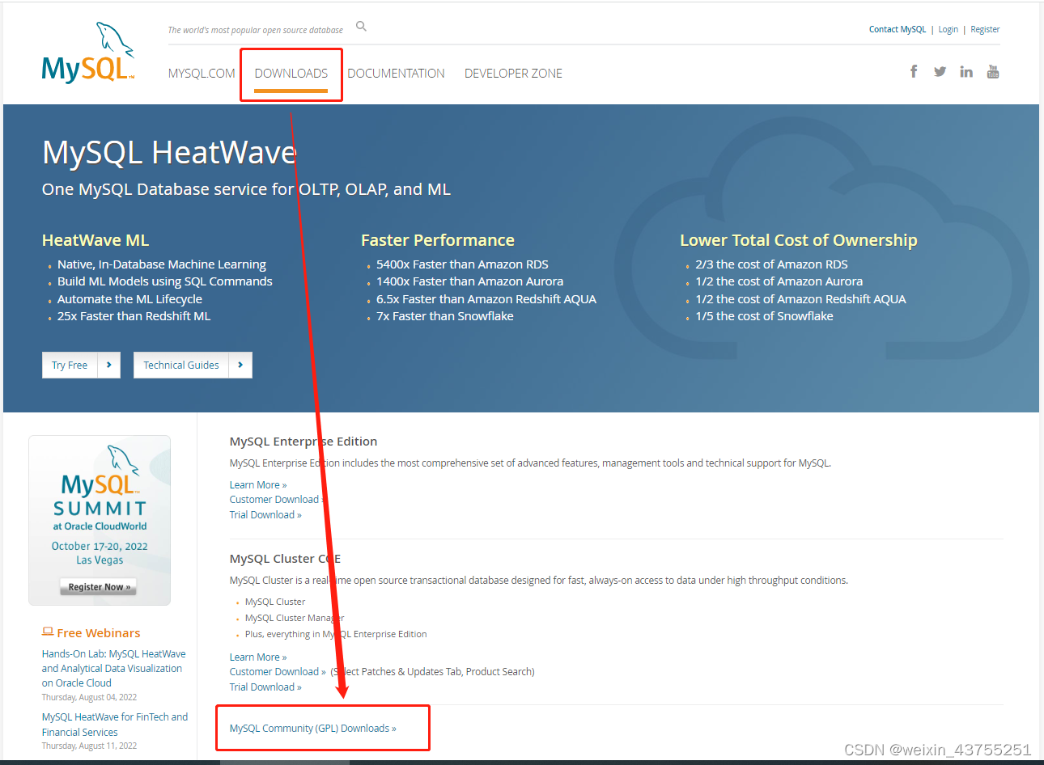Open MySQL Community (GPL) Downloads link

[x=313, y=729]
